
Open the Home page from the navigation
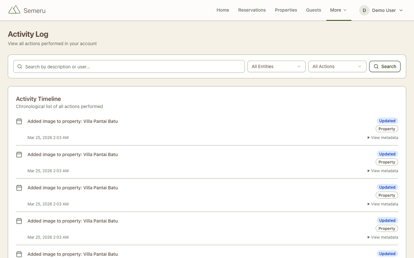click(x=223, y=10)
